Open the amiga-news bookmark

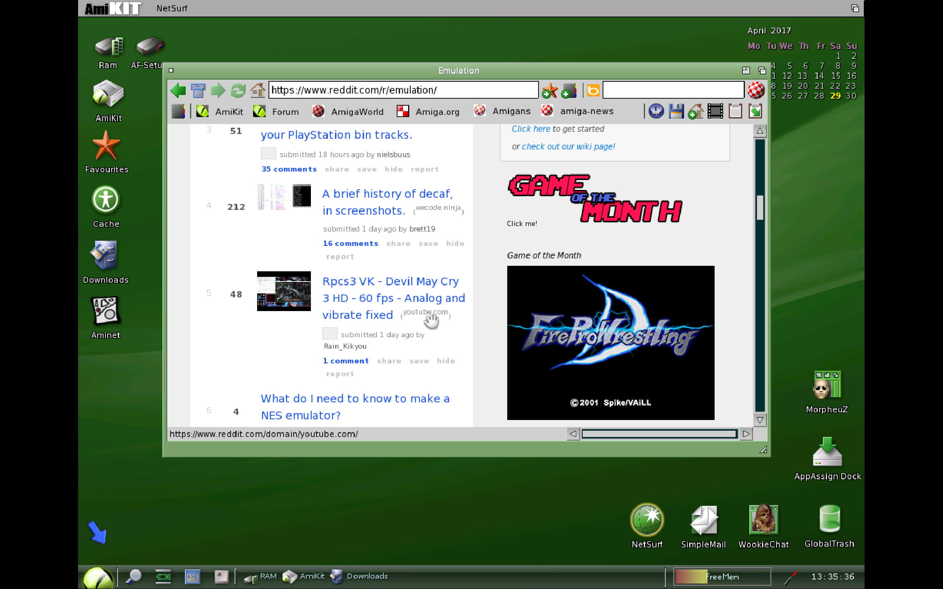click(x=578, y=112)
